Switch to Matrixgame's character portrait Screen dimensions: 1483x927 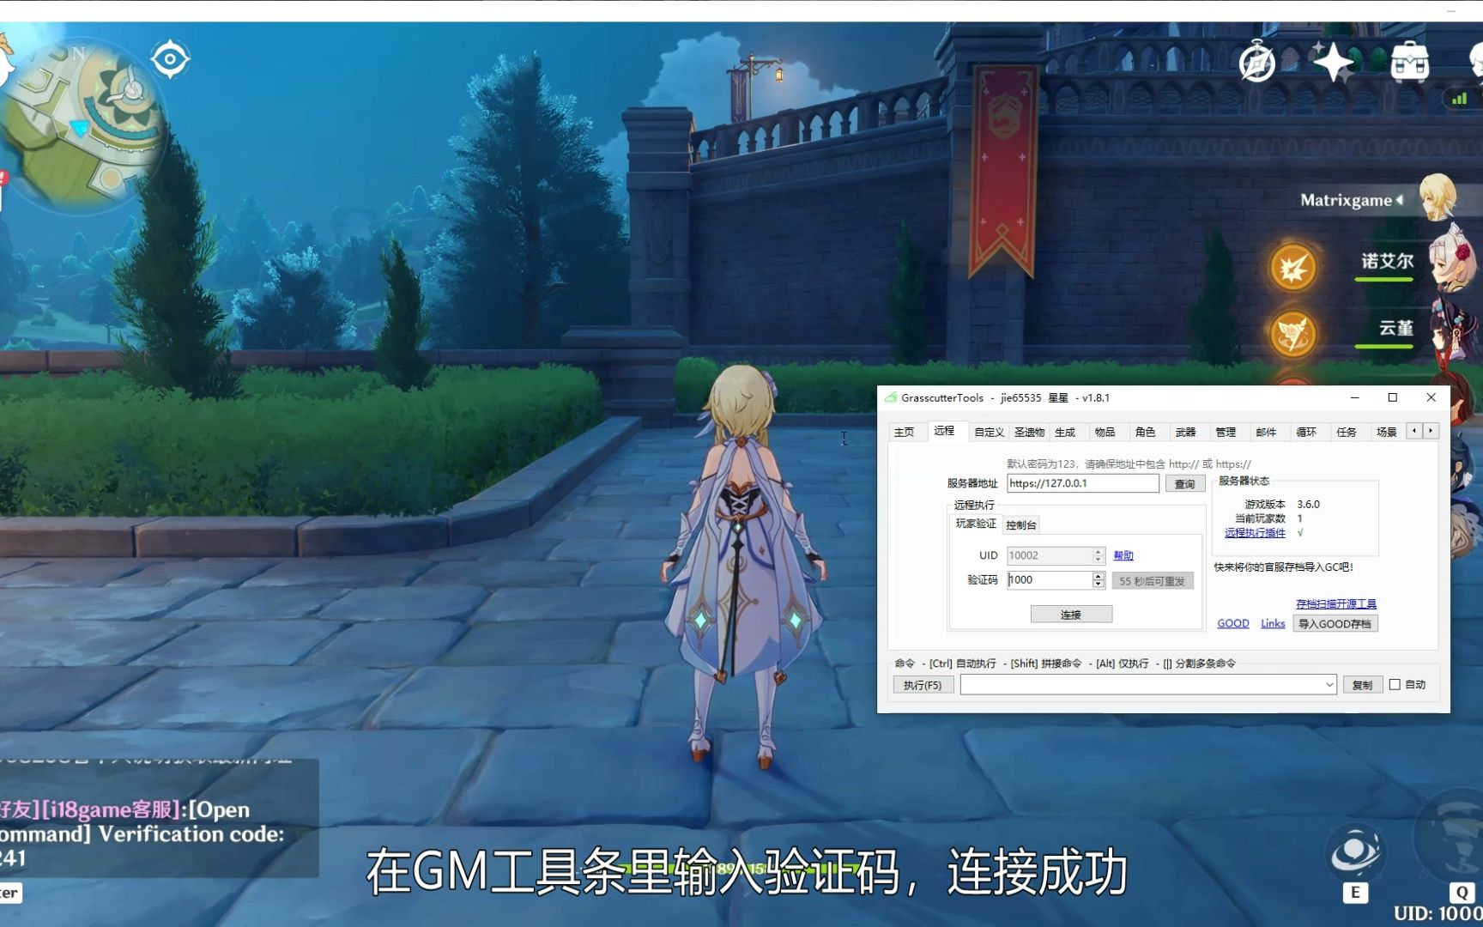1438,197
